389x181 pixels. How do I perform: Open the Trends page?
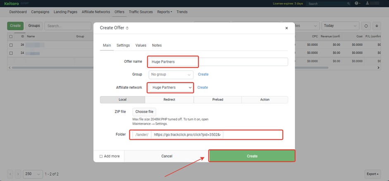tap(182, 12)
